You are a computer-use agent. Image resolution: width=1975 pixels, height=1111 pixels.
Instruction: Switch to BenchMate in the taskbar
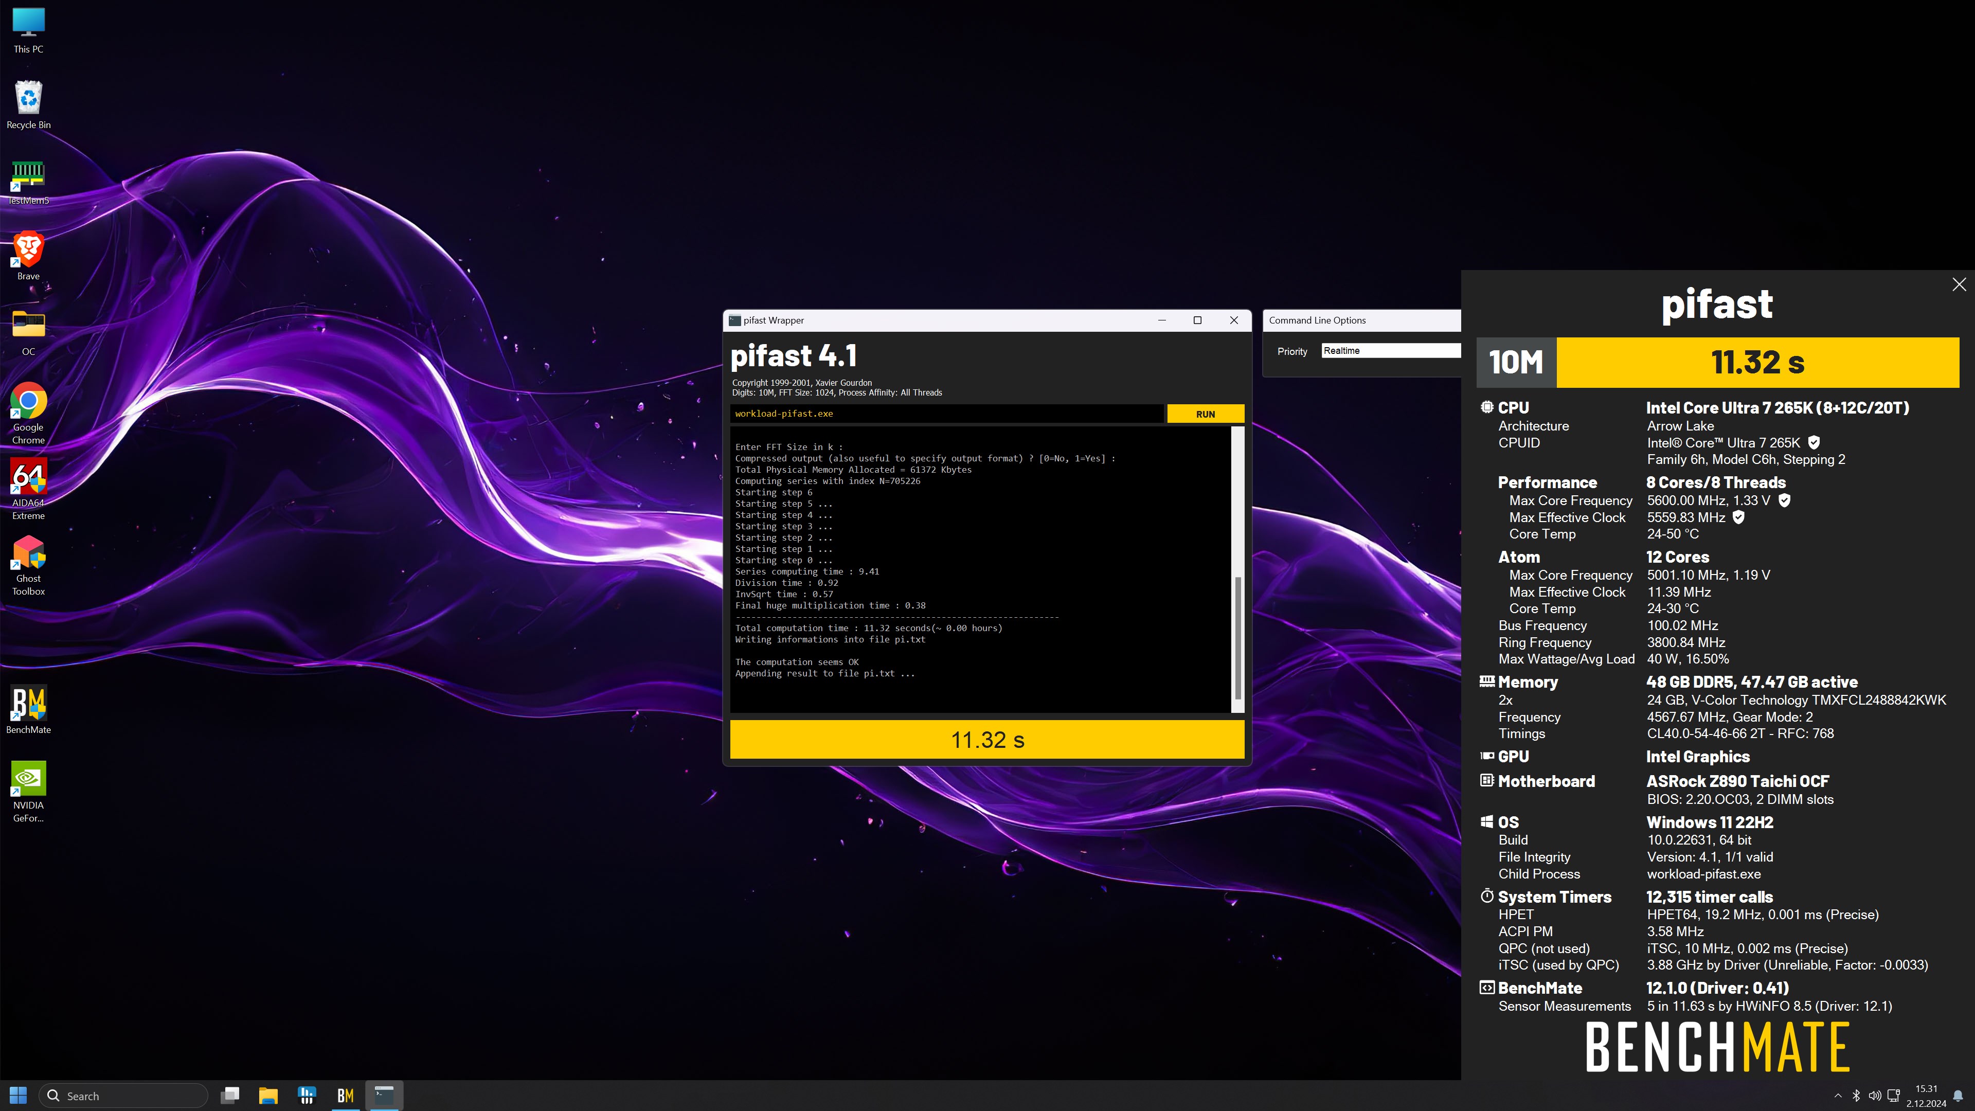click(x=346, y=1096)
